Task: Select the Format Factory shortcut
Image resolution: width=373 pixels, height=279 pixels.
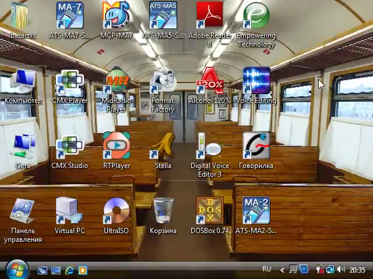Action: click(x=163, y=81)
